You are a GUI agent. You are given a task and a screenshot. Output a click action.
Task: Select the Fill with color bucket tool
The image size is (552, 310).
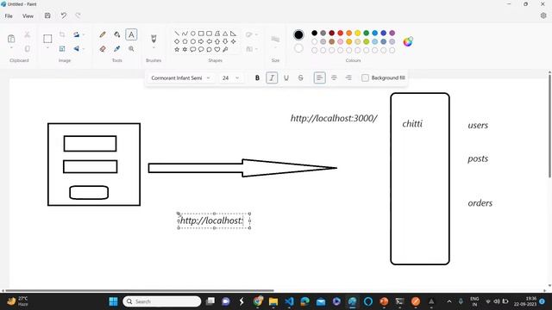117,34
